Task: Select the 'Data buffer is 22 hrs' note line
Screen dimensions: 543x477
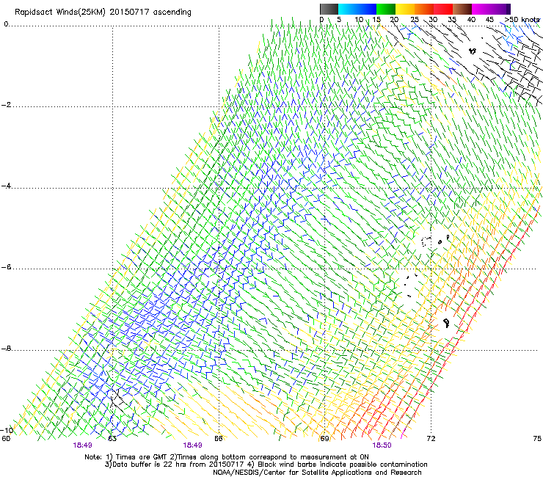Action: coord(266,465)
